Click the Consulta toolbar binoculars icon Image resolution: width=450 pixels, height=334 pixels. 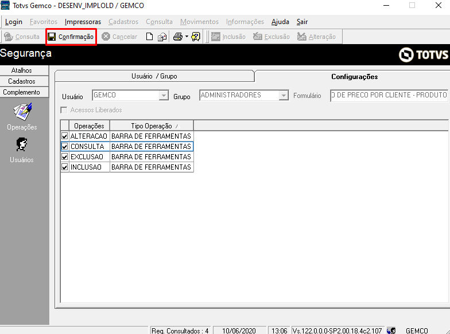[x=9, y=37]
